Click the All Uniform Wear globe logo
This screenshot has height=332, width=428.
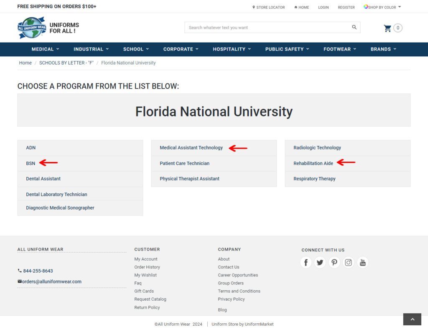(31, 27)
